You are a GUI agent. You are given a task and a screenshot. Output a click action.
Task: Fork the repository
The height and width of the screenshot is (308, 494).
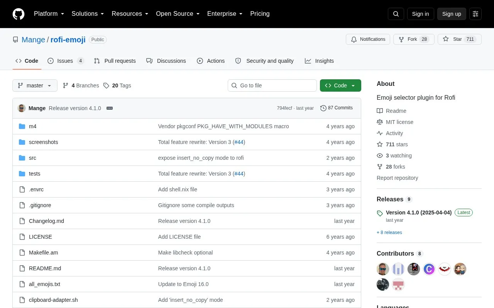click(414, 39)
